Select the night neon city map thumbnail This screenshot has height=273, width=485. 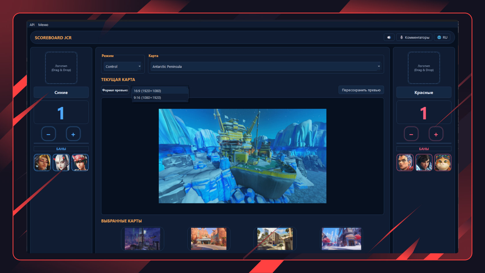point(143,239)
